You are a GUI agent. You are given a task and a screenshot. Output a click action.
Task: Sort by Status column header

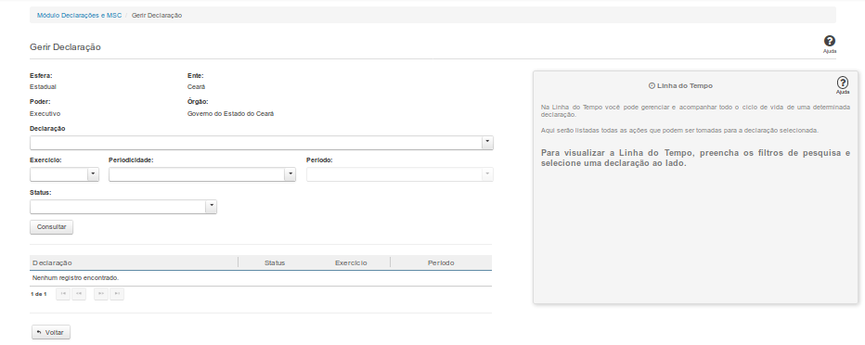point(275,262)
